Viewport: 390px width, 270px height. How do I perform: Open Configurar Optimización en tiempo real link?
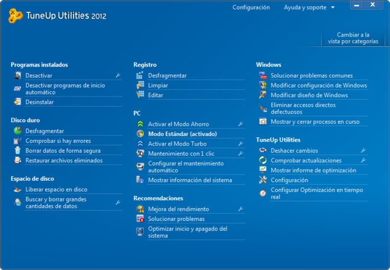tap(316, 193)
